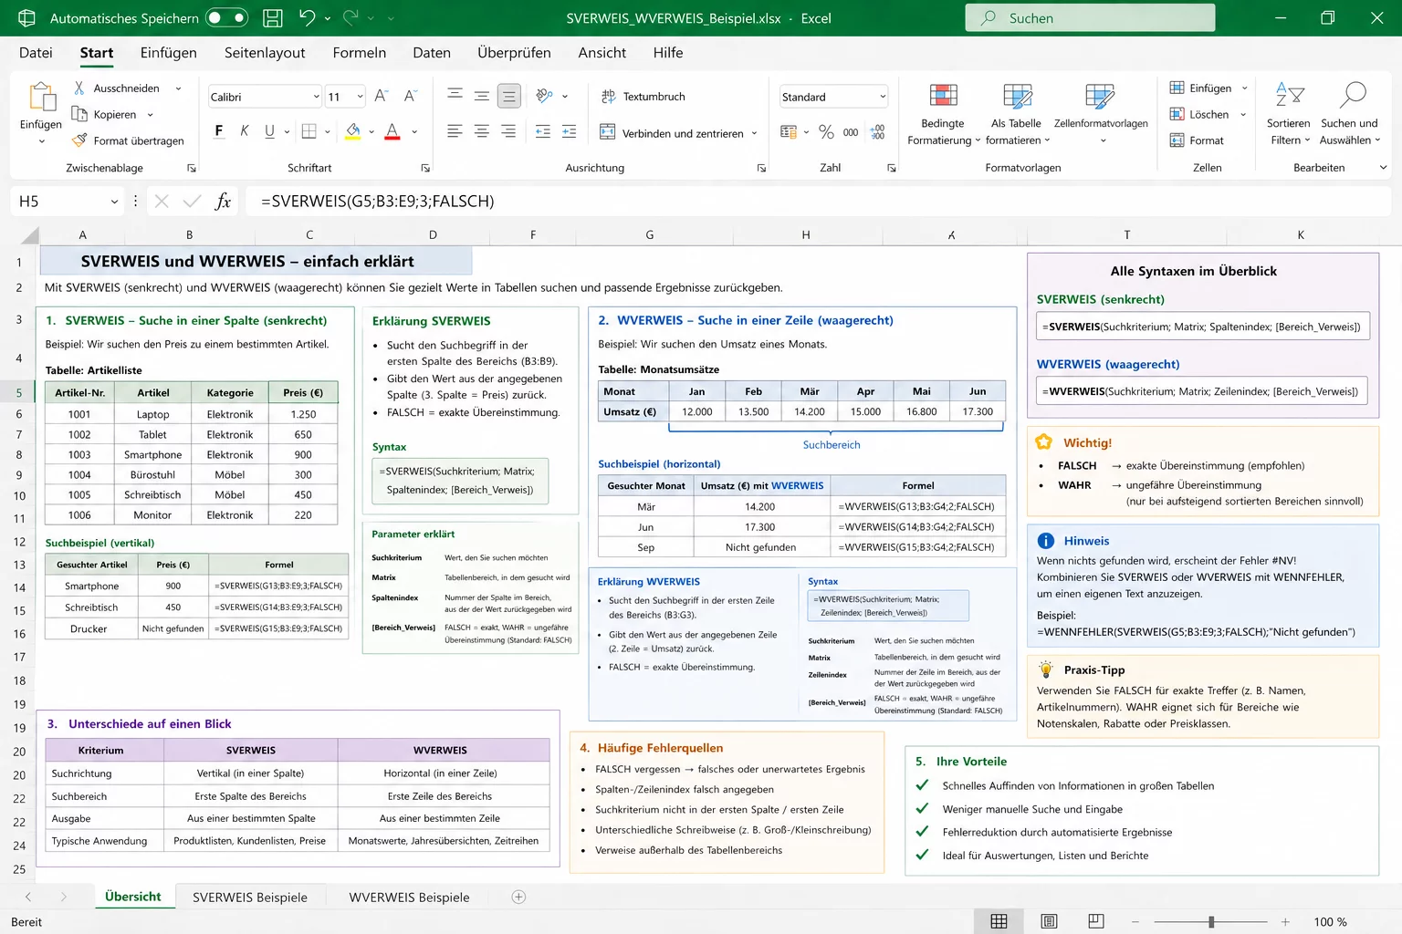Switch to the SVERWEIS Beispiele sheet
Screen dimensions: 1402x934
pyautogui.click(x=250, y=897)
